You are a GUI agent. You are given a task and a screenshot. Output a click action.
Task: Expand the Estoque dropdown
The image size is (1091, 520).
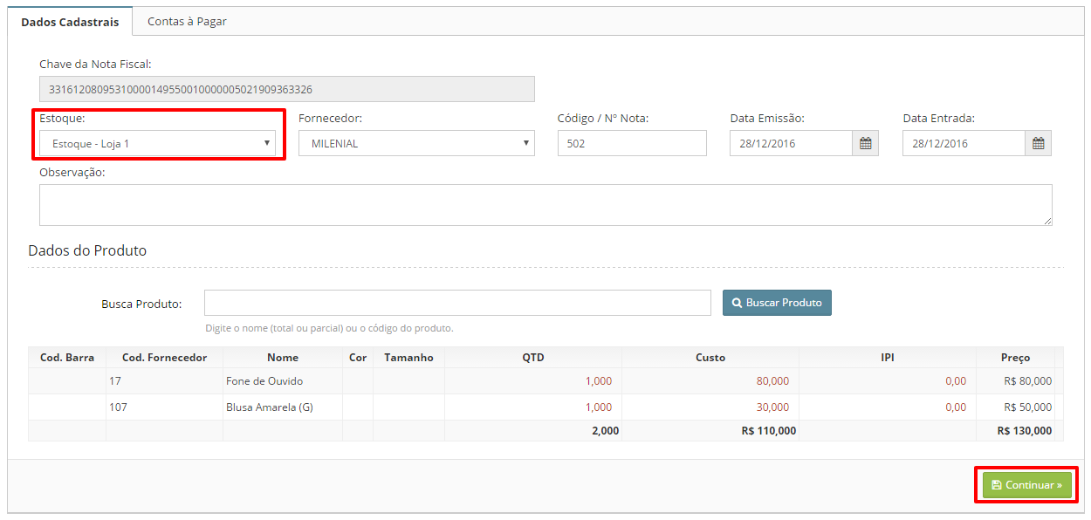click(x=158, y=144)
